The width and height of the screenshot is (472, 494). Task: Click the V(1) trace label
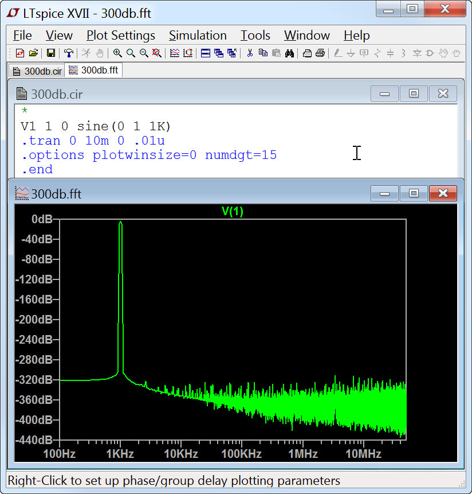click(233, 211)
